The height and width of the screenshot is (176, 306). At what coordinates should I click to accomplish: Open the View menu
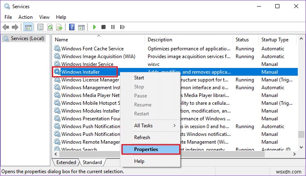click(x=44, y=17)
